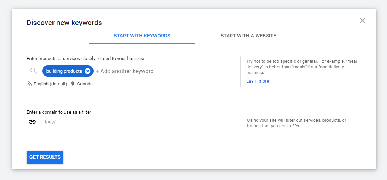Remove the building products chip with its X

click(88, 71)
